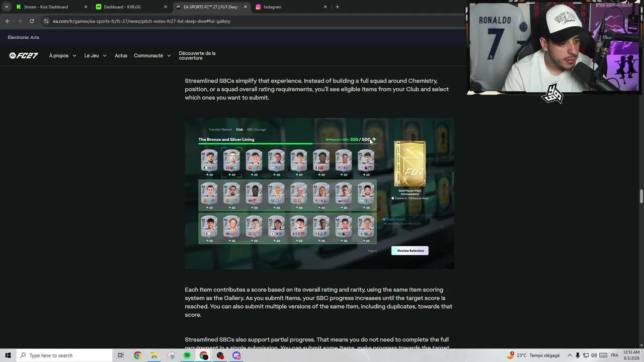The width and height of the screenshot is (644, 362).
Task: Open the Snipping Tool taskbar icon
Action: click(171, 355)
